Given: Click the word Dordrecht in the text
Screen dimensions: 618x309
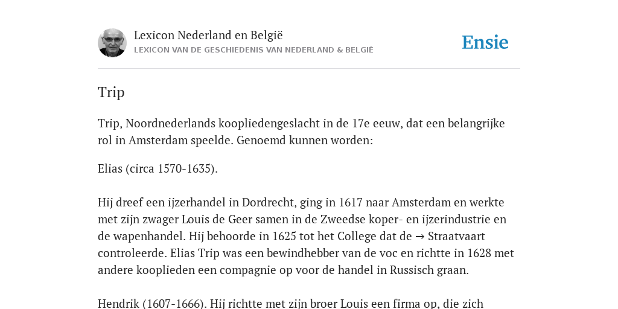Looking at the screenshot, I should coord(269,202).
